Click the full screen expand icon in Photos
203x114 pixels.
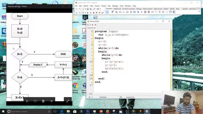pyautogui.click(x=68, y=101)
